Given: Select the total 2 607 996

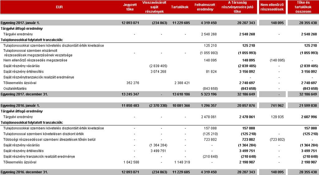Looking at the screenshot, I should [x=309, y=117].
